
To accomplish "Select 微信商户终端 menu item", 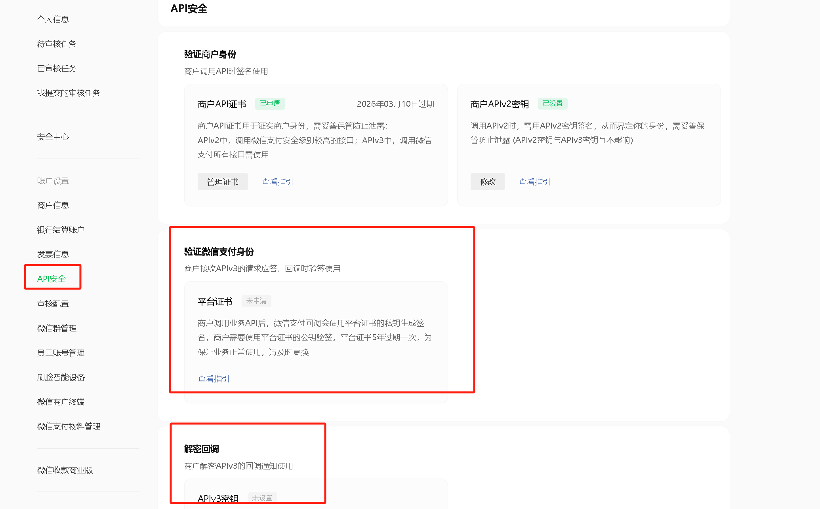I will [61, 401].
